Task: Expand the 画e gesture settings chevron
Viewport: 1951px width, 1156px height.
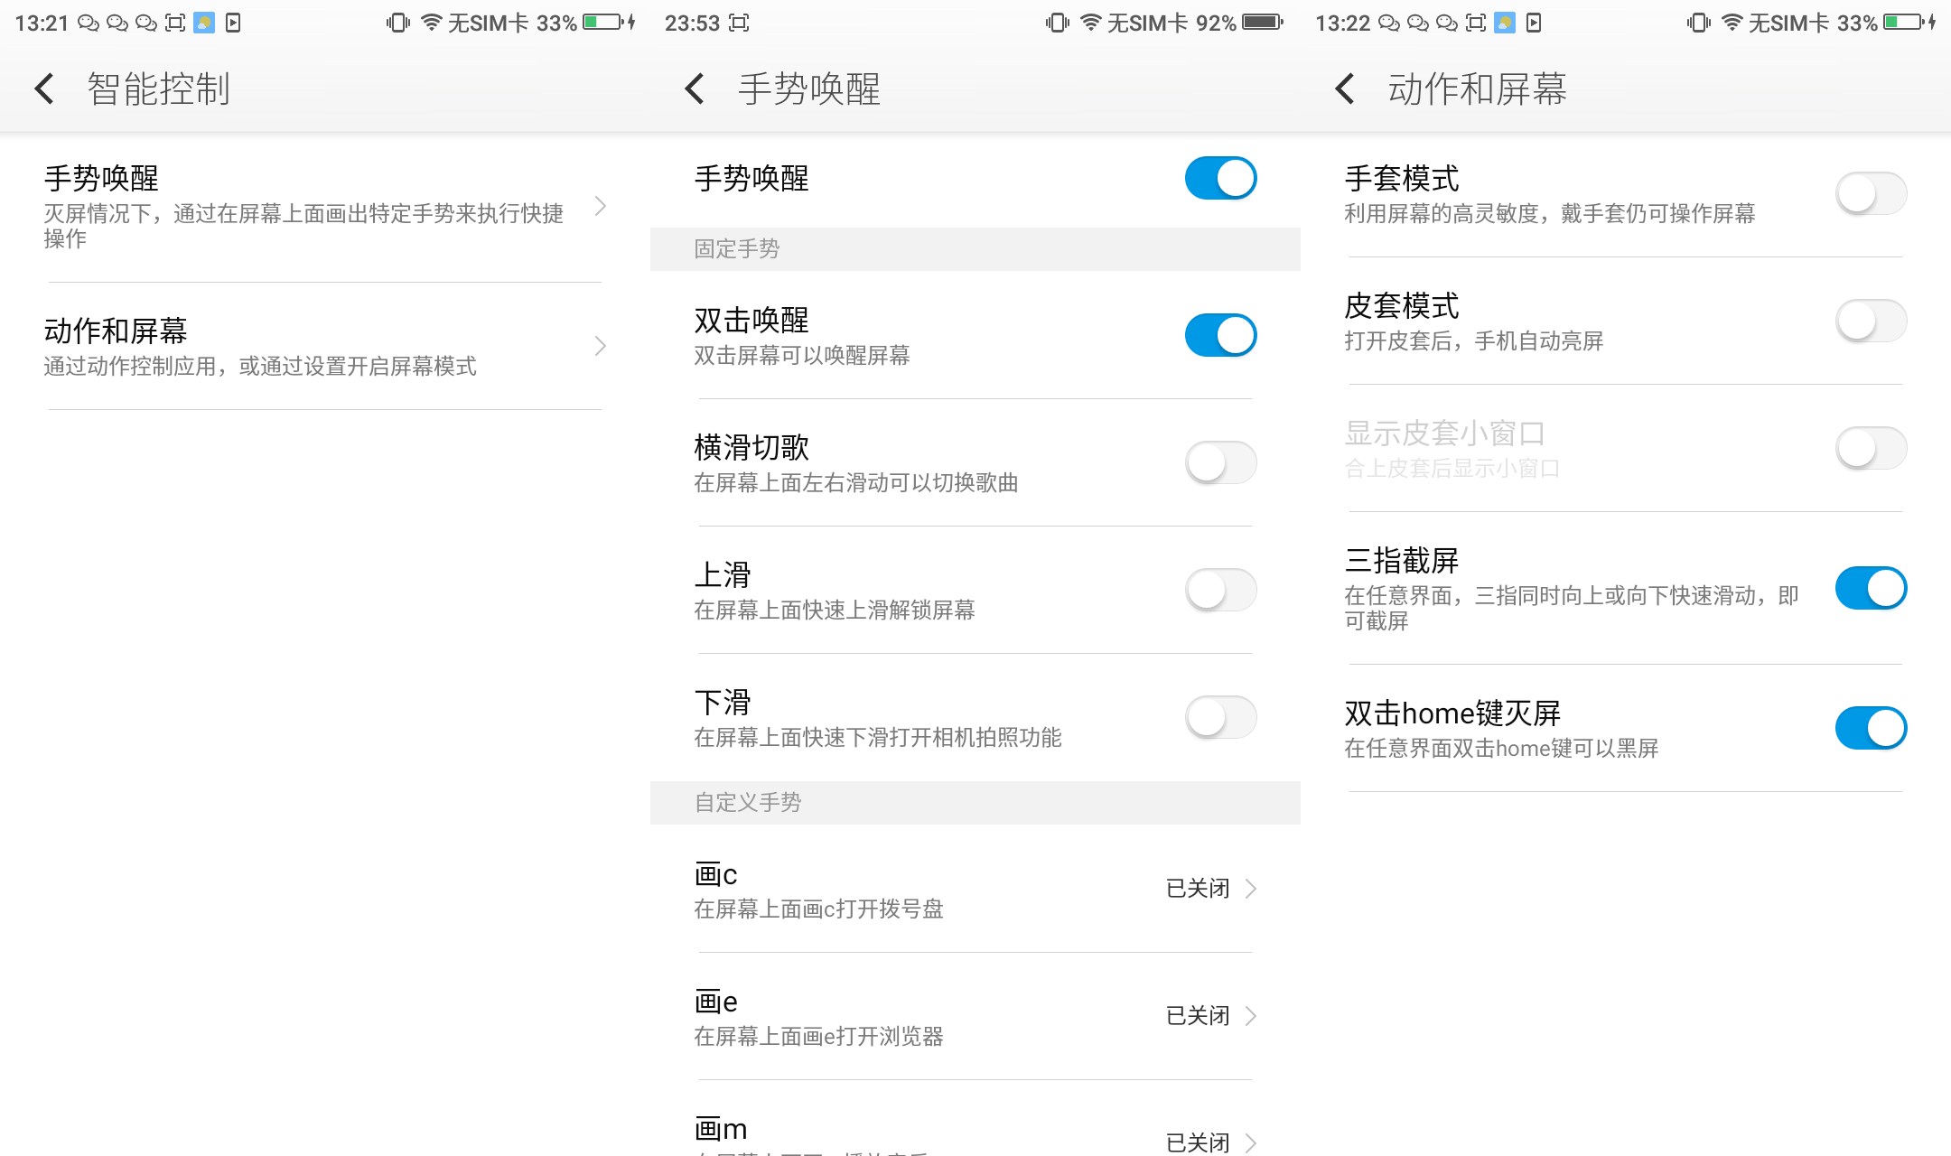Action: point(1251,1016)
